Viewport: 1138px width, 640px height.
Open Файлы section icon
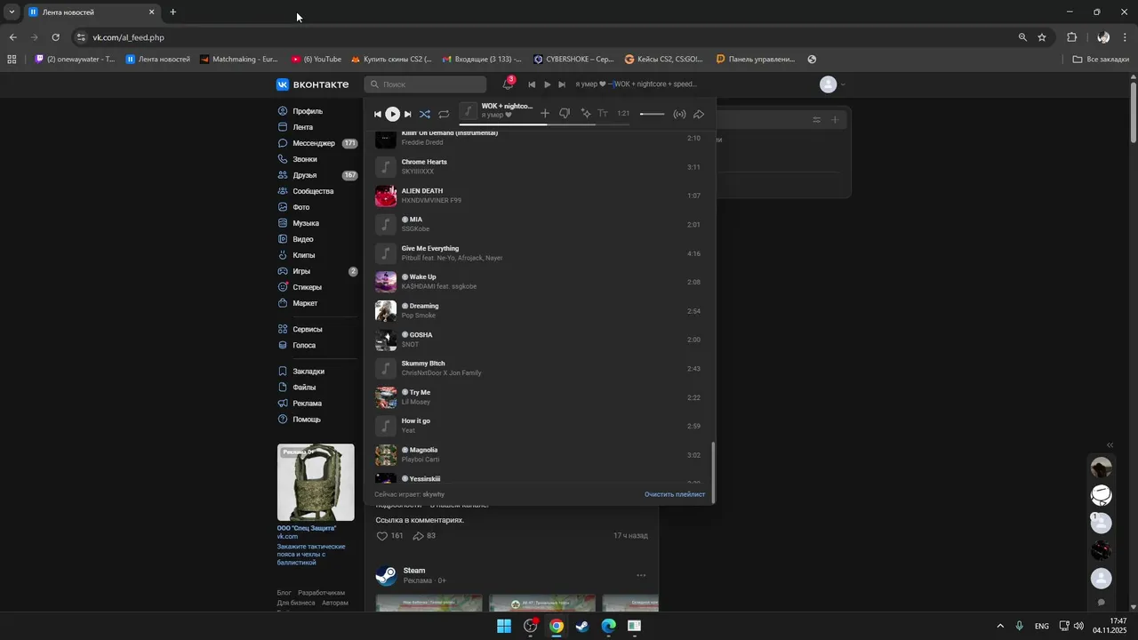pos(283,387)
